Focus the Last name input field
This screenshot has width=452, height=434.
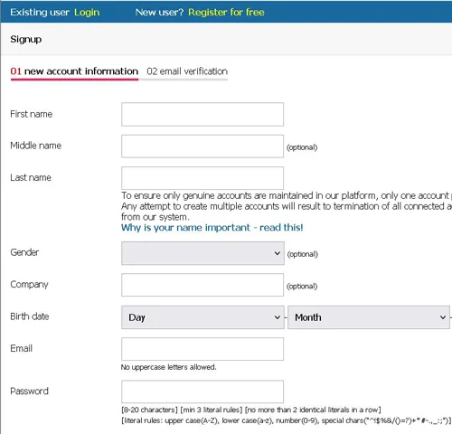pyautogui.click(x=202, y=178)
